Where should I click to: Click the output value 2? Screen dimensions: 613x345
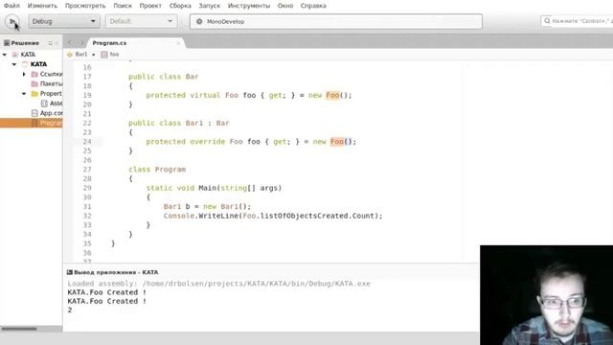pos(70,310)
